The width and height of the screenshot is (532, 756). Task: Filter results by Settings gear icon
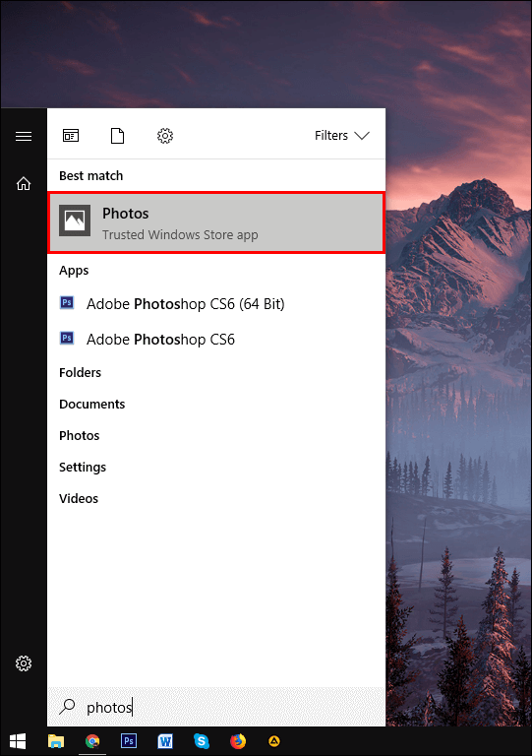[165, 136]
